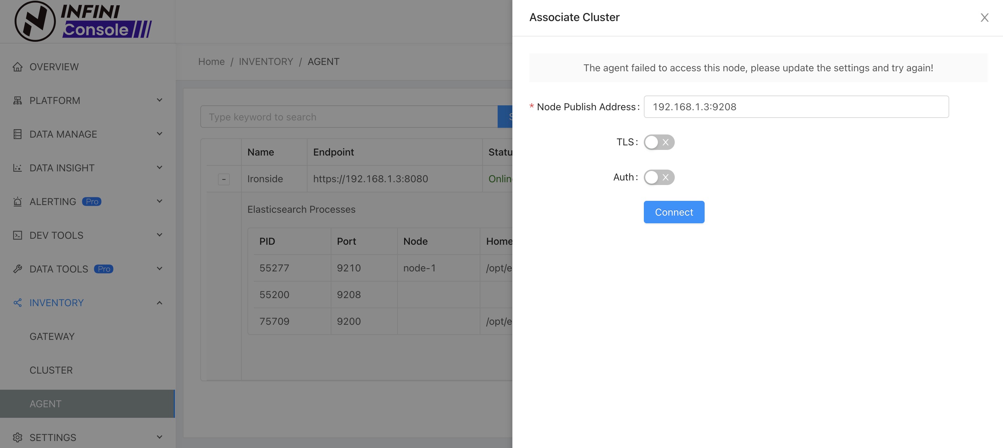The width and height of the screenshot is (1003, 448).
Task: Click the Data Insight chart icon
Action: coord(18,168)
